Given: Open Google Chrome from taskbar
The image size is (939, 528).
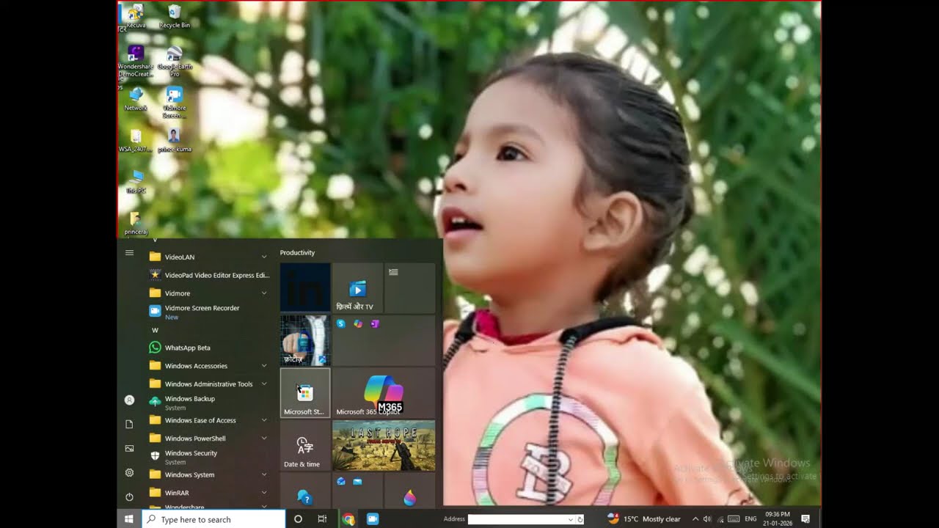Looking at the screenshot, I should coord(348,519).
